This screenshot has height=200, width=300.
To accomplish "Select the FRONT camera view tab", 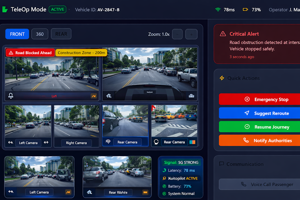I will 17,34.
